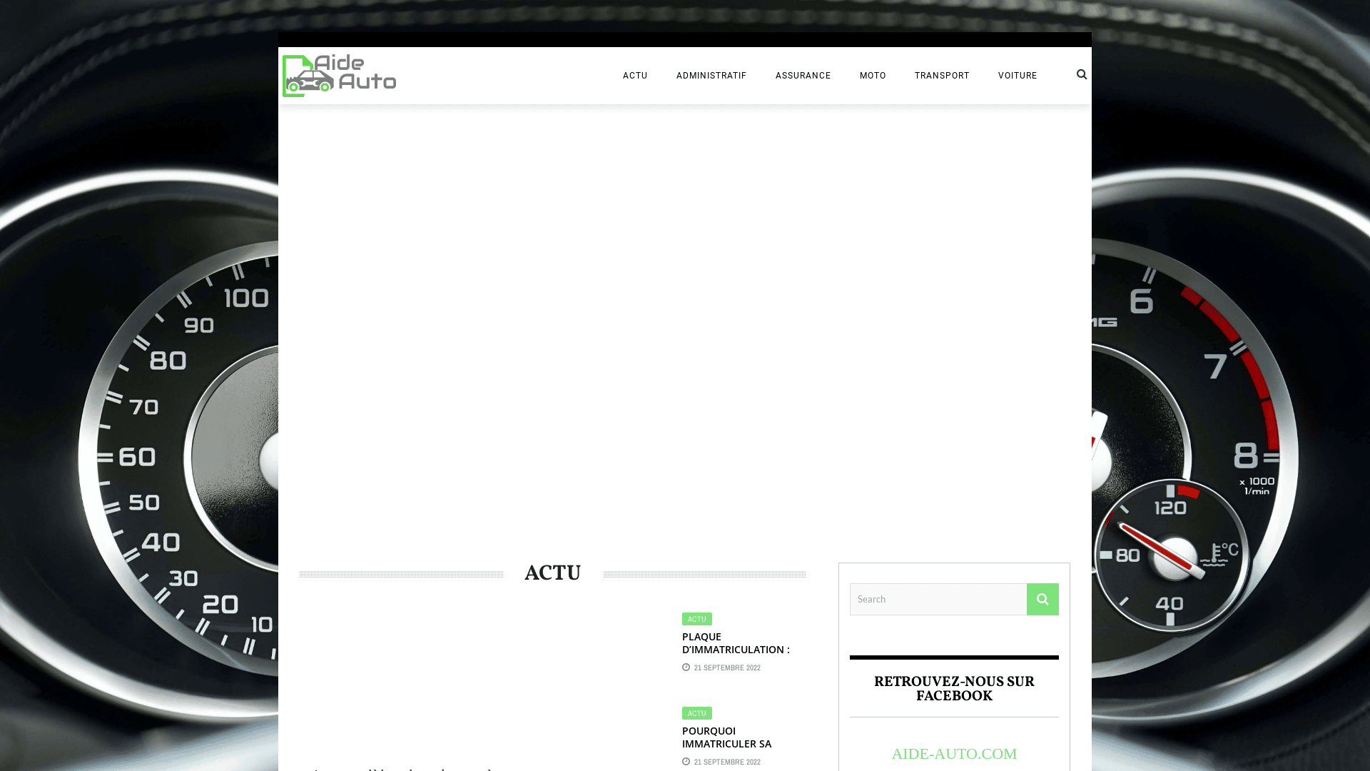
Task: Select MOTO in the navigation bar
Action: [873, 76]
